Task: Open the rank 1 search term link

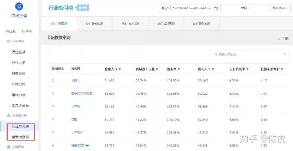Action: point(76,81)
